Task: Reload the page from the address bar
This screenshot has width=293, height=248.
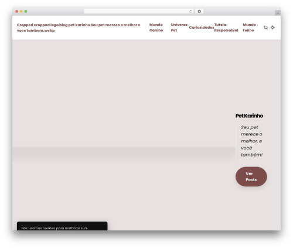Action: coord(190,12)
